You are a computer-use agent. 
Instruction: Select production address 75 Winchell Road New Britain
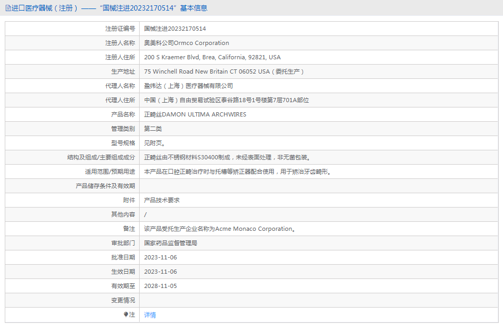coord(224,71)
